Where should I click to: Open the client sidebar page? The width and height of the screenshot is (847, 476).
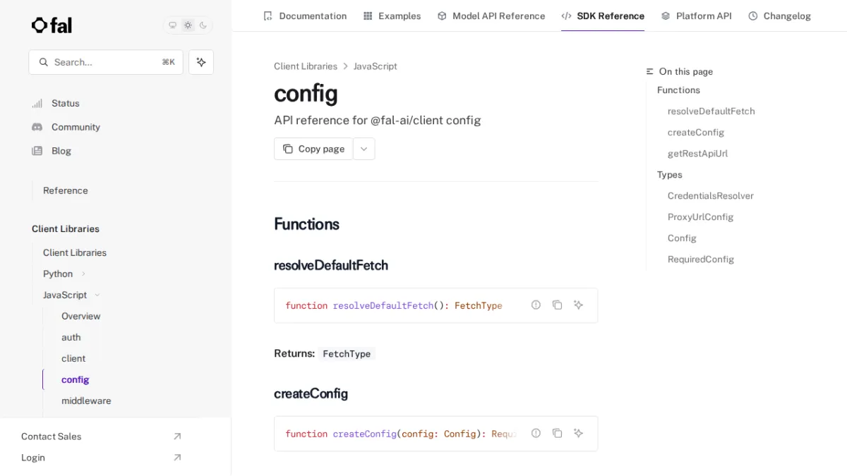pyautogui.click(x=73, y=358)
